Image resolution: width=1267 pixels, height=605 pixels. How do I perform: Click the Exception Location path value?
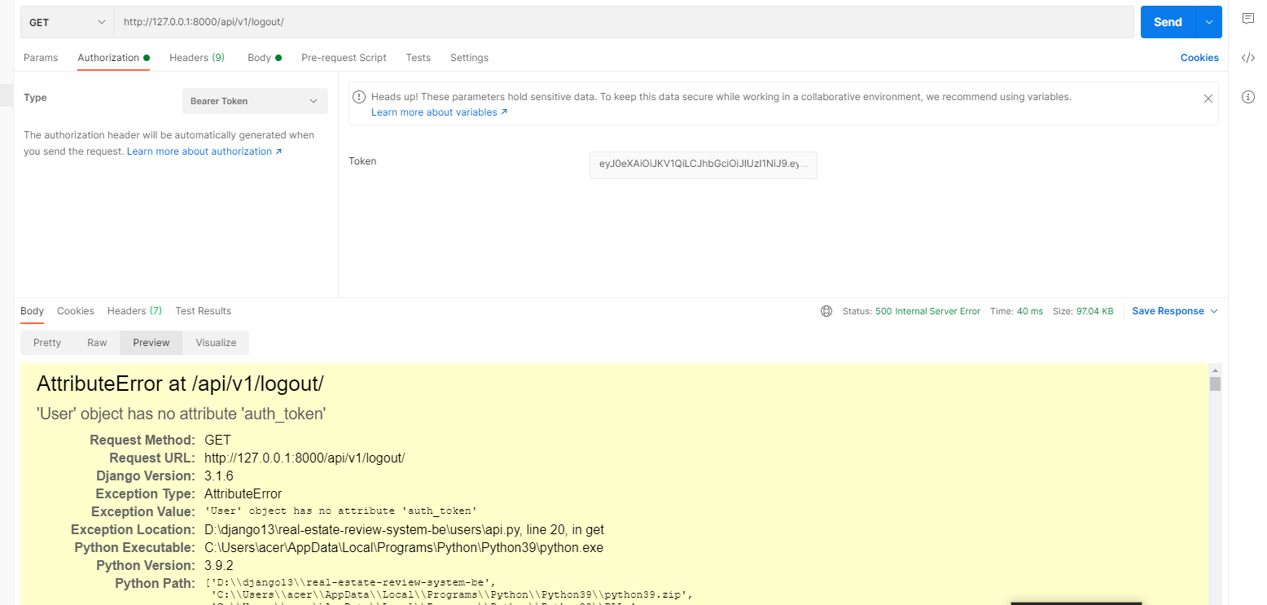[x=404, y=529]
